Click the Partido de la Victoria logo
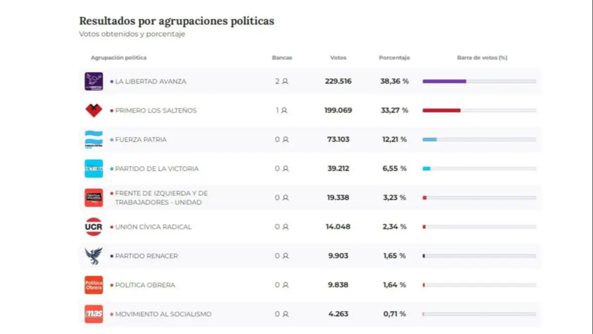 pyautogui.click(x=93, y=169)
